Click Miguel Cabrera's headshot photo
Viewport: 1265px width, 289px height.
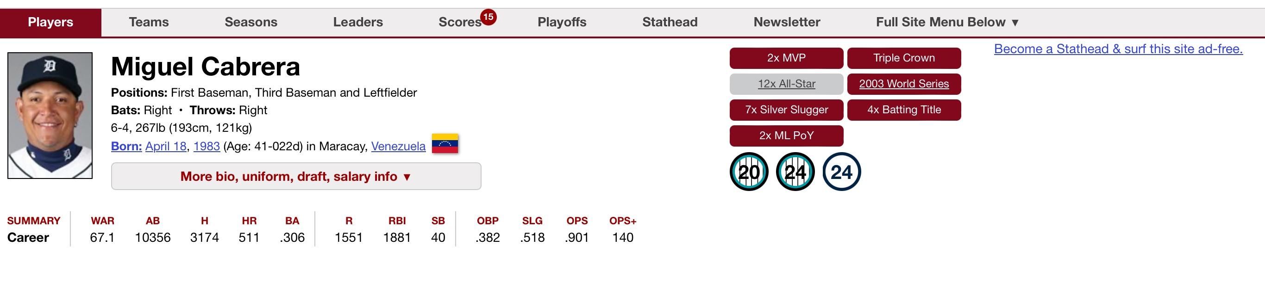pos(50,115)
